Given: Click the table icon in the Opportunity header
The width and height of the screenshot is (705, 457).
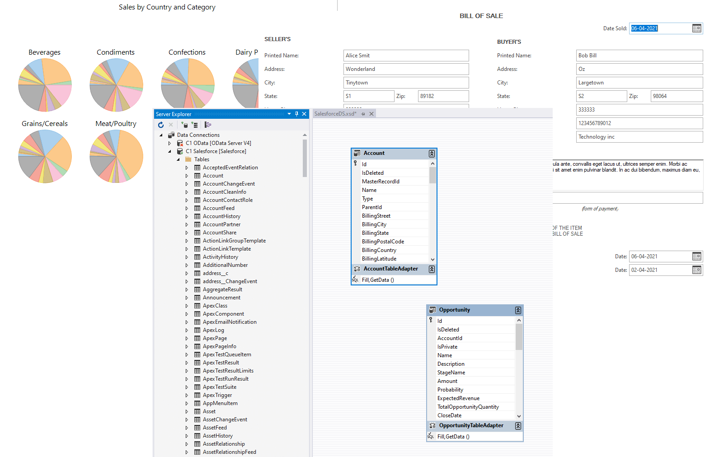Looking at the screenshot, I should click(x=433, y=310).
